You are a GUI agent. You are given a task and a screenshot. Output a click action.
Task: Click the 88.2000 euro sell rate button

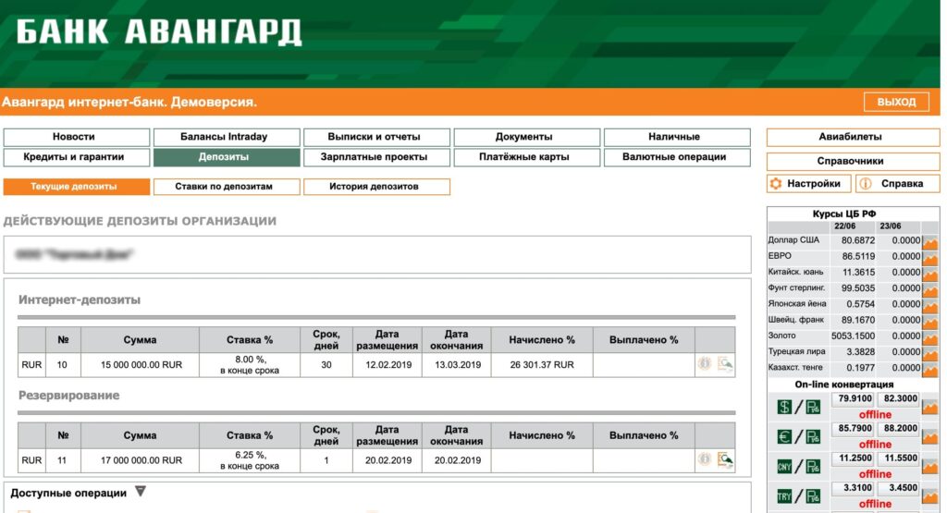[x=899, y=429]
